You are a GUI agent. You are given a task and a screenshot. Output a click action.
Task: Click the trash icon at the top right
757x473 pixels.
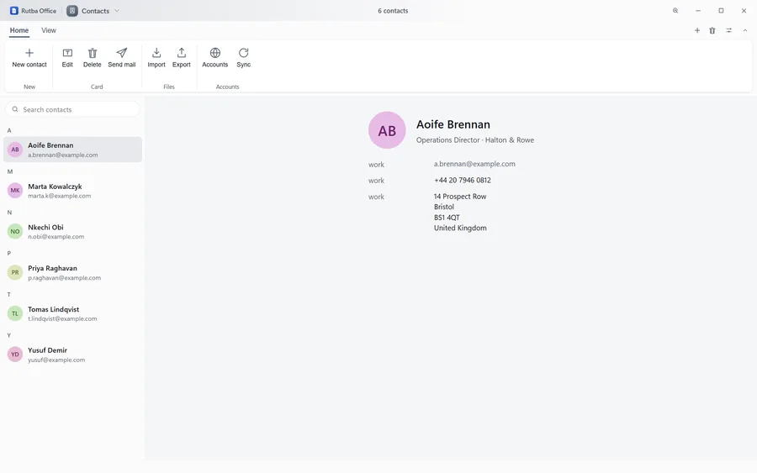[x=712, y=30]
